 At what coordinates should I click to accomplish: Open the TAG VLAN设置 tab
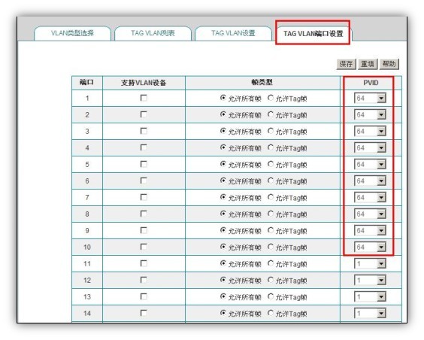[233, 33]
